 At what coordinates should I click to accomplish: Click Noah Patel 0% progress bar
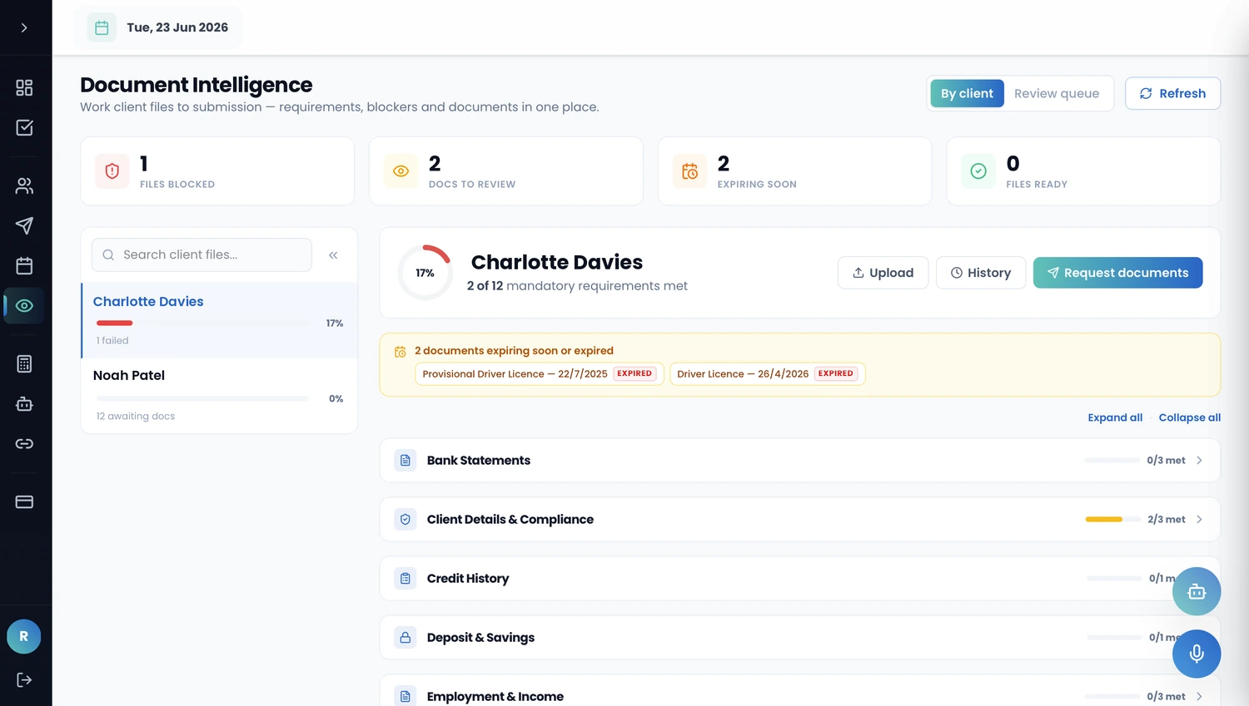pos(202,398)
